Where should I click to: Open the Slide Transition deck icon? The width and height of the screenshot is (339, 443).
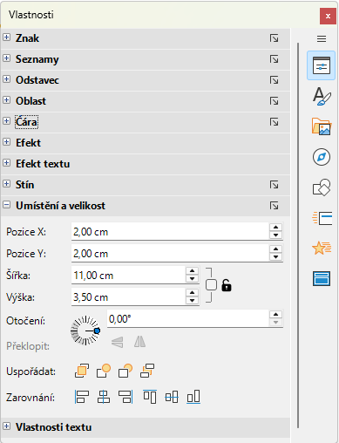[x=322, y=218]
